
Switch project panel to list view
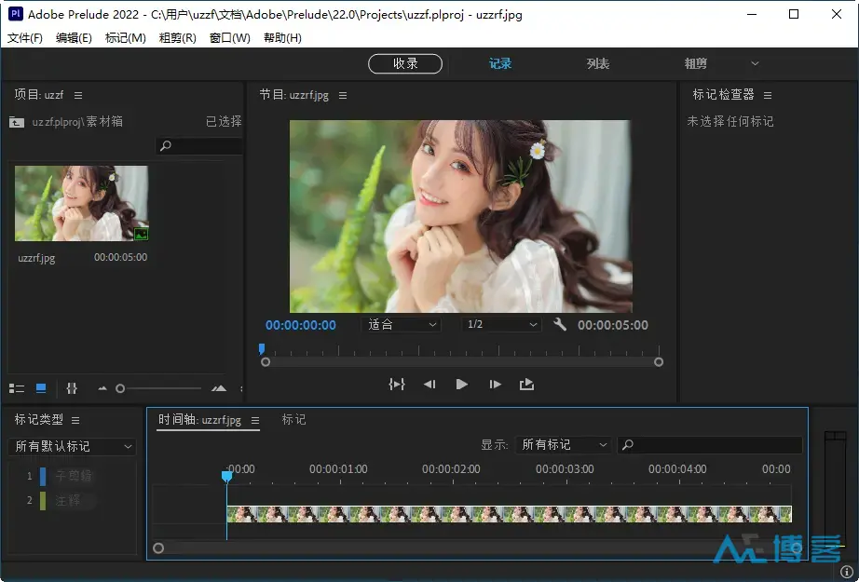pos(16,388)
